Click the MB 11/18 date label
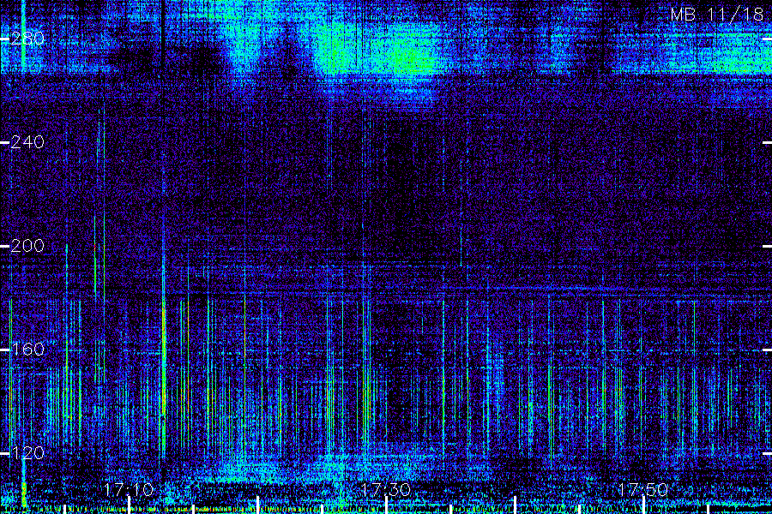The width and height of the screenshot is (772, 514). [x=717, y=15]
